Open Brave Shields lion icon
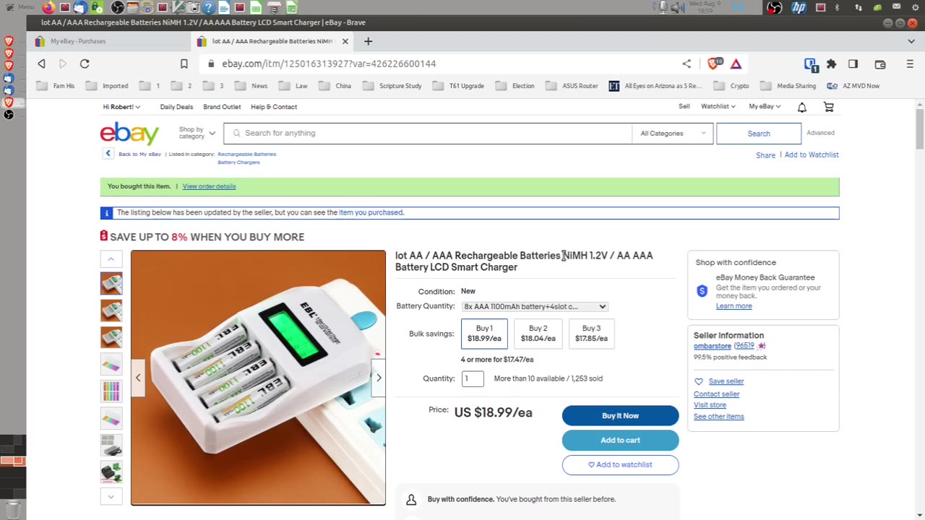Viewport: 925px width, 520px height. [714, 64]
